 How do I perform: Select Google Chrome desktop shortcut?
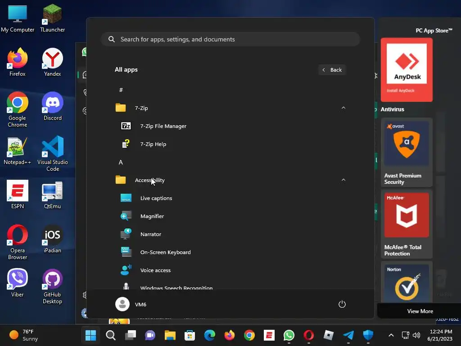[18, 109]
